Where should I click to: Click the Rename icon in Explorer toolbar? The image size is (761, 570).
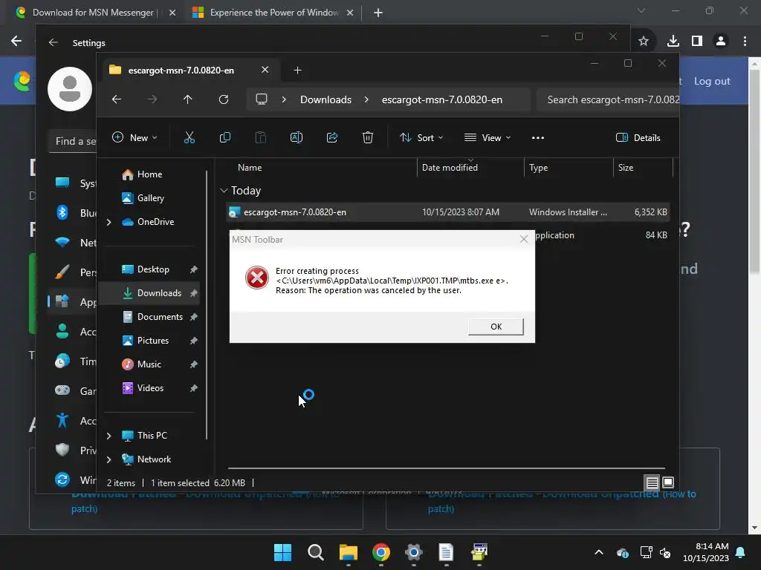click(296, 137)
